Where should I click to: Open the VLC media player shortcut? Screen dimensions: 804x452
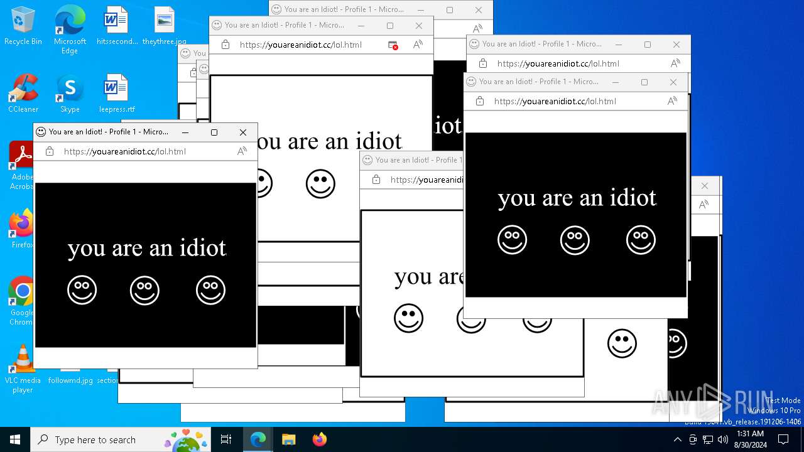click(23, 369)
